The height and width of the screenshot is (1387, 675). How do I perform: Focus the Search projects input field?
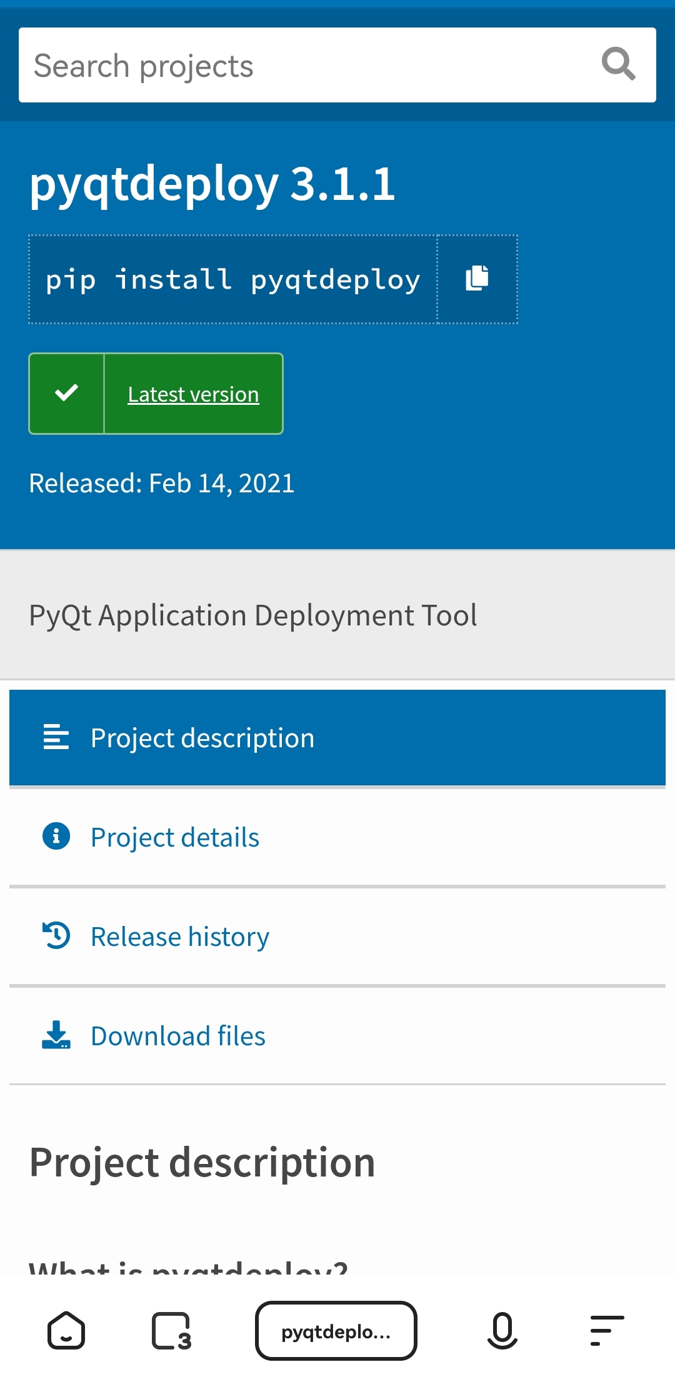point(300,66)
